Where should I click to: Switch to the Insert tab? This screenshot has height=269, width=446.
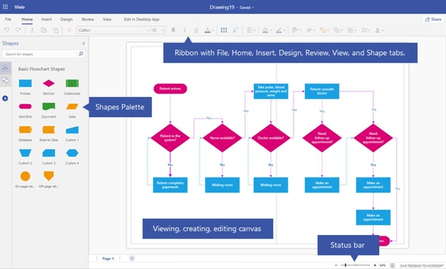(x=46, y=20)
